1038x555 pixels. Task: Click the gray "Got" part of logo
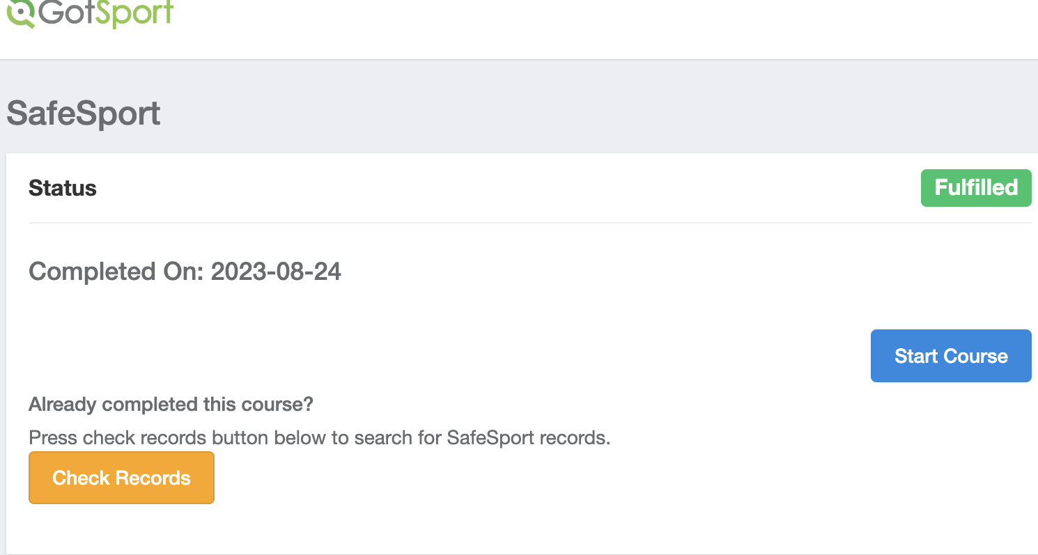(x=67, y=12)
